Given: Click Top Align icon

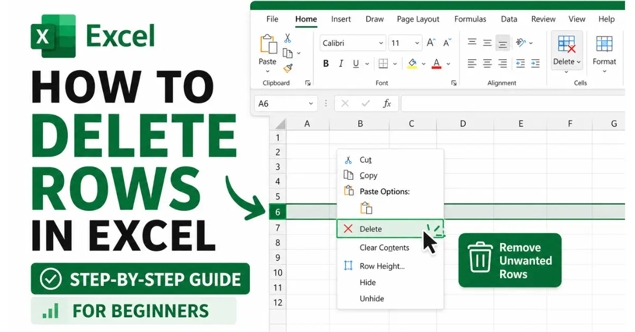Looking at the screenshot, I should (472, 42).
